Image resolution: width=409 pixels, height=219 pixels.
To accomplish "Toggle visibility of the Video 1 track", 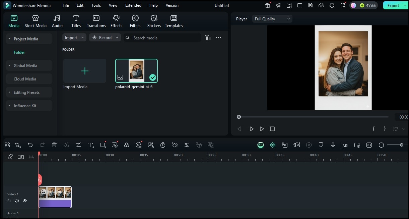I will click(25, 201).
